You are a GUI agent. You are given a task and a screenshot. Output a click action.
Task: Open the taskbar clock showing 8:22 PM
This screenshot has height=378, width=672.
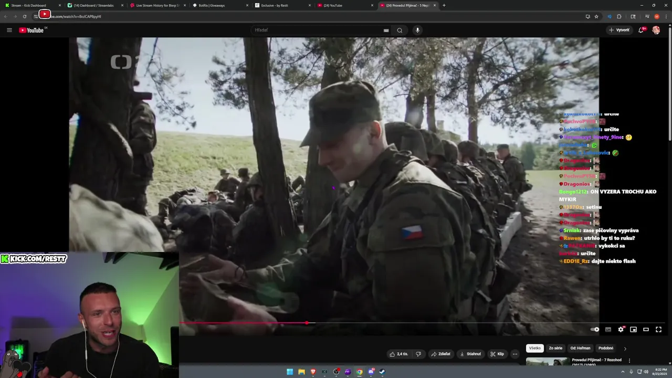659,372
